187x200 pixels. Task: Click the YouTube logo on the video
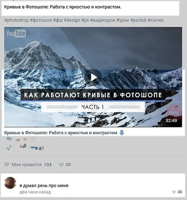pyautogui.click(x=16, y=33)
